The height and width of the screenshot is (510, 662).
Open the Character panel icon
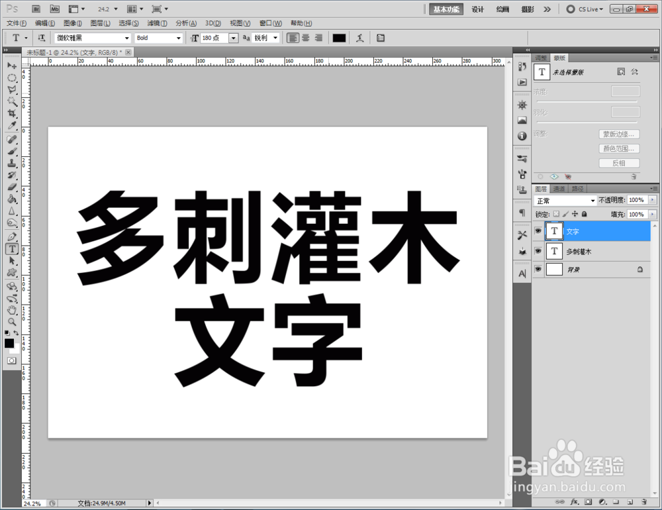522,274
